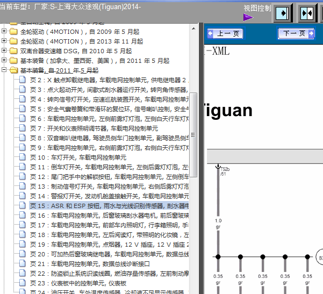The image size is (323, 294).
Task: Click document icon beside 页 10
Action: tap(23, 157)
